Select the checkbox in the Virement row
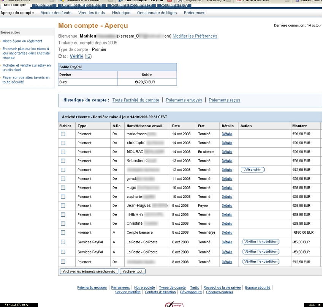 point(63,233)
